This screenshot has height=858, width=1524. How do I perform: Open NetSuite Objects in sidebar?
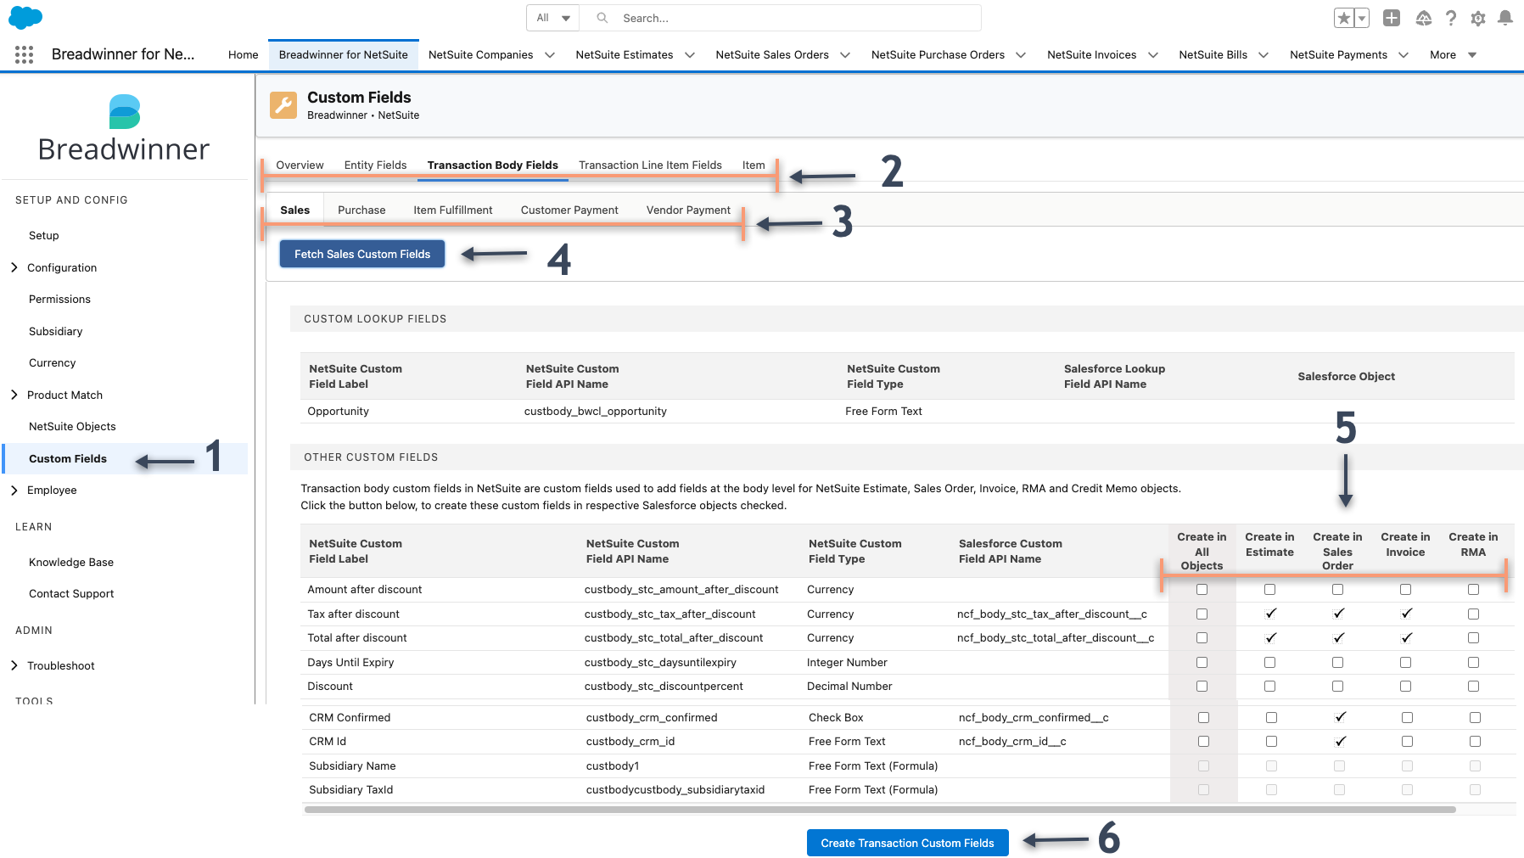click(72, 427)
